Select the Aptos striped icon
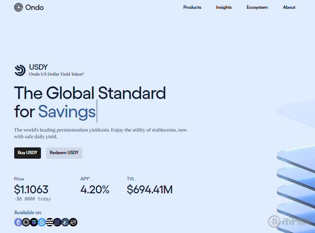Screen dimensions: 315x233 (50, 222)
